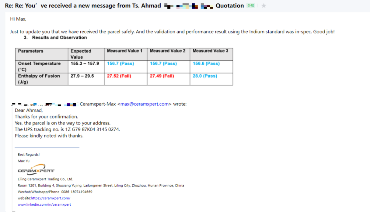This screenshot has width=370, height=212.
Task: Click the Expected Value column header
Action: [x=81, y=54]
